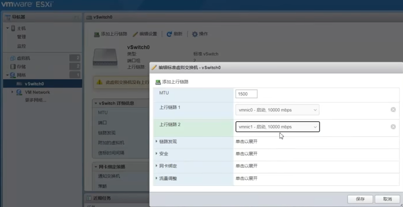403x207 pixels.
Task: Collapse the vSwitch 详细信息 panel
Action: coord(96,103)
